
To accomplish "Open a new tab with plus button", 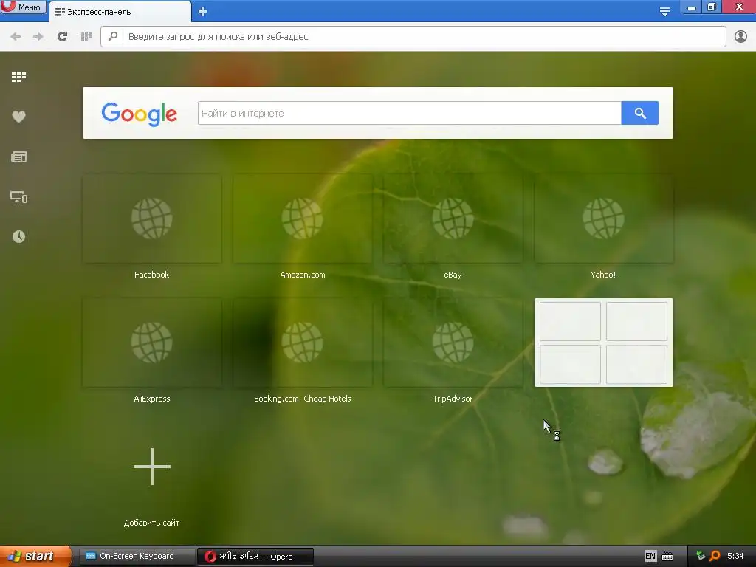I will (202, 12).
